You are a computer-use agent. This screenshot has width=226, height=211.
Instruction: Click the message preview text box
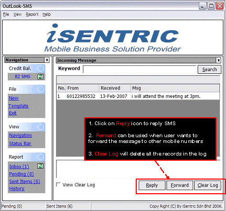tap(138, 169)
